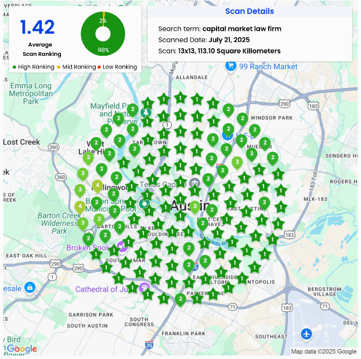361x359 pixels.
Task: Click the red Low Ranking legend dot
Action: click(99, 67)
